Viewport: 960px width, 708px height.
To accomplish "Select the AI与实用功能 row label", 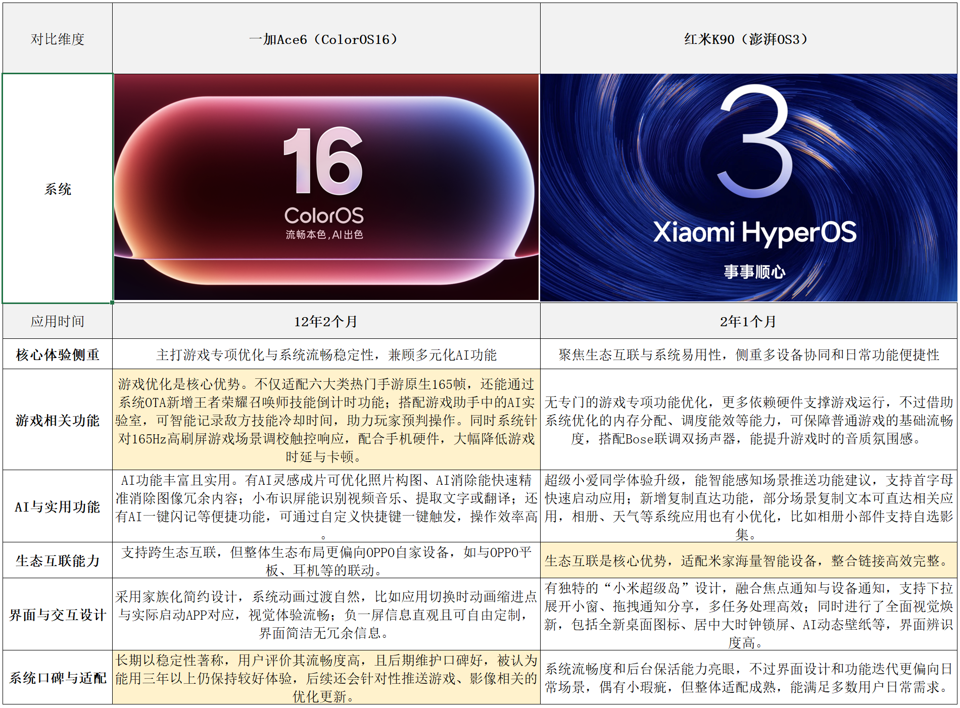I will [58, 506].
